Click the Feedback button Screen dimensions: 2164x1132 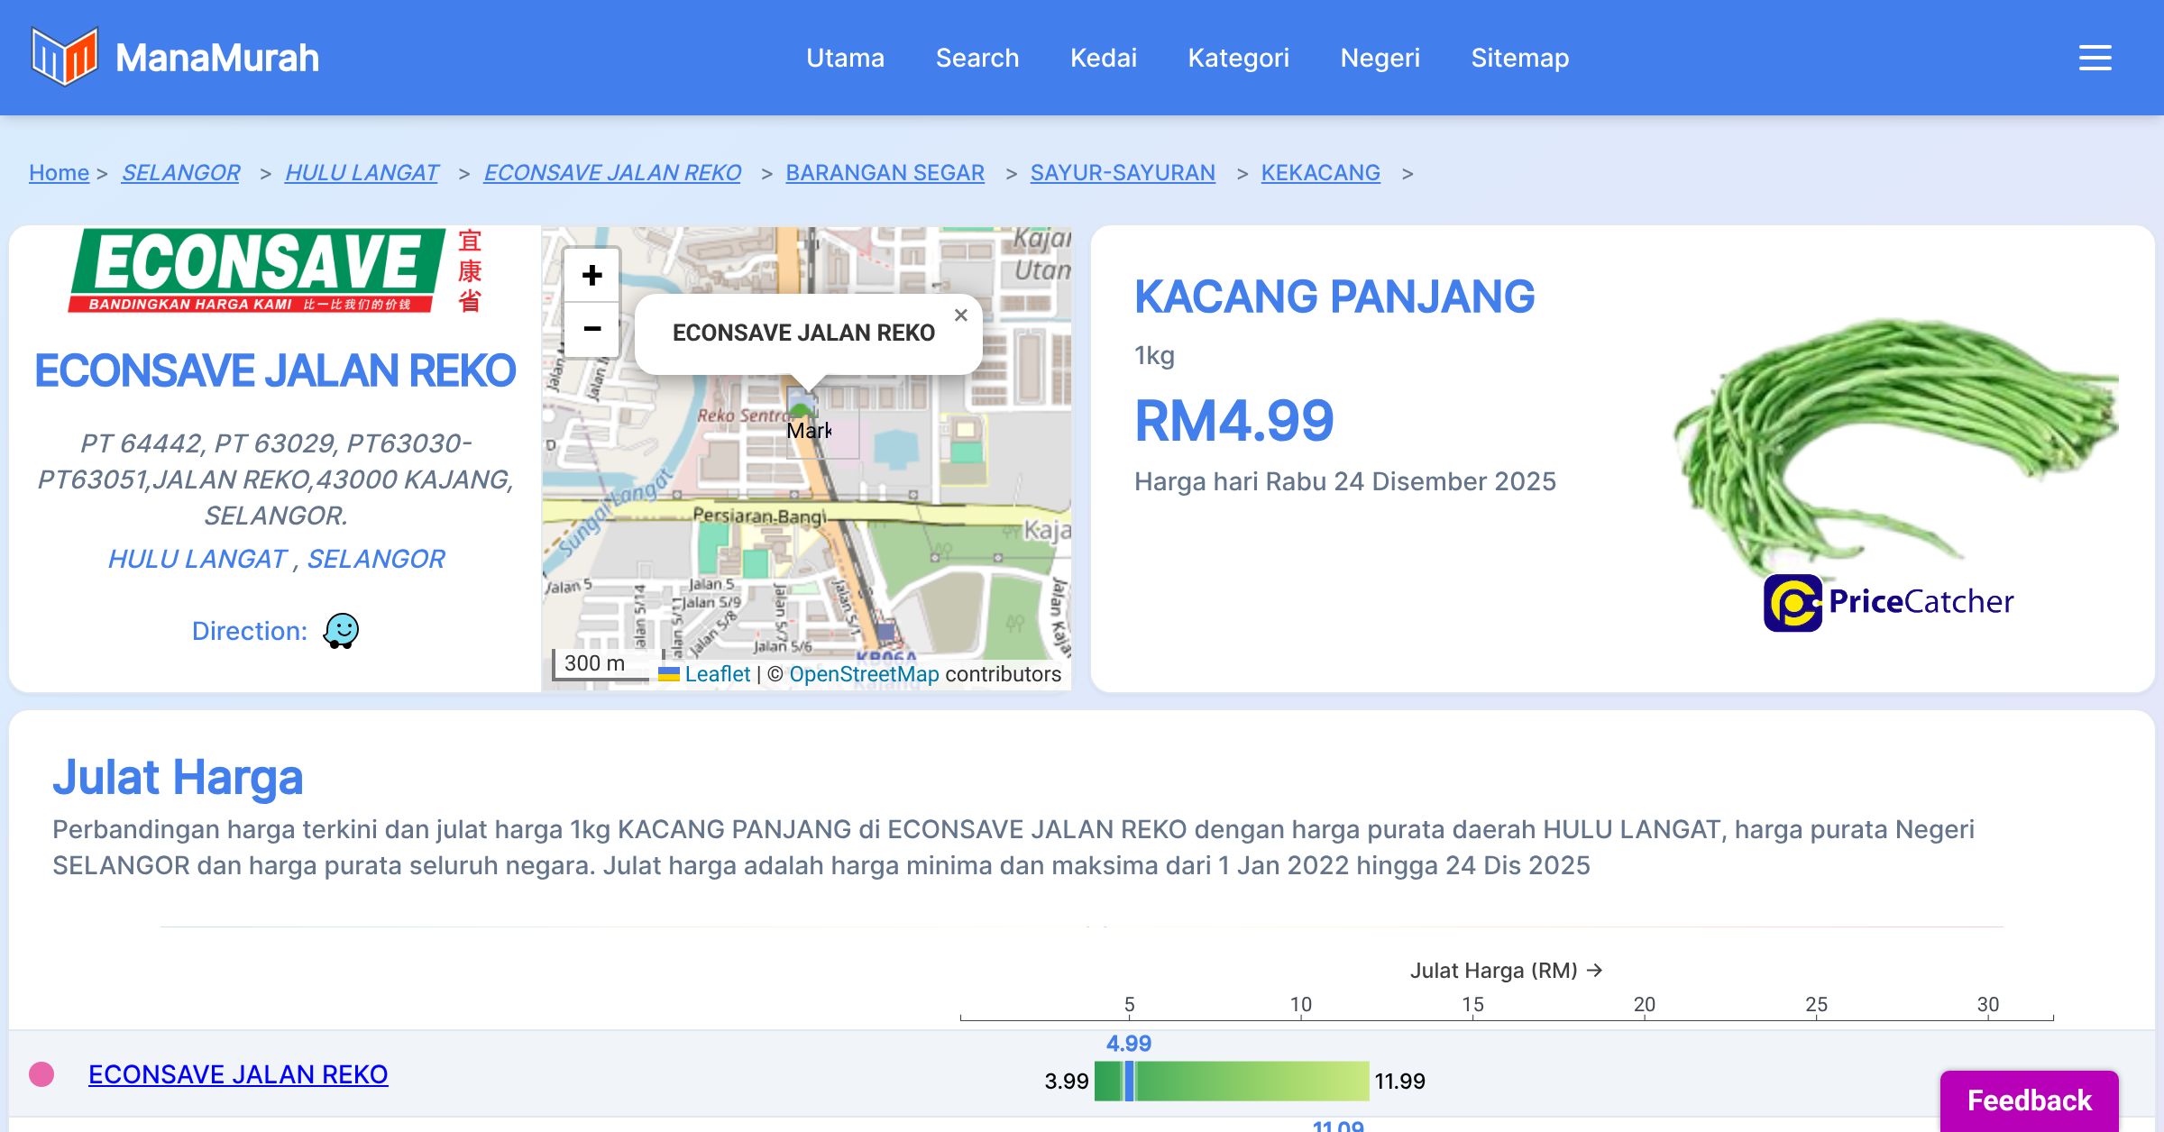pos(2029,1100)
